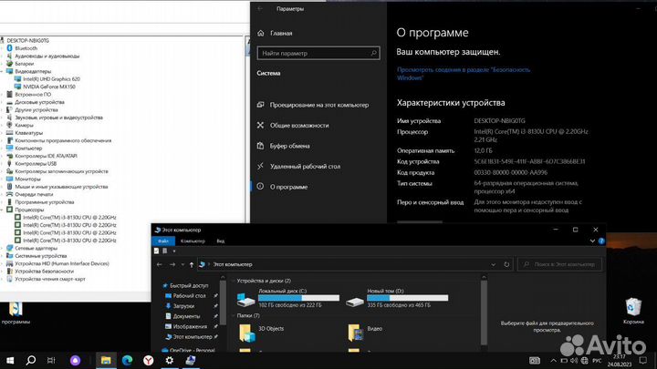Click search magnifier in Найти параметр box
The image size is (657, 369).
click(x=373, y=53)
